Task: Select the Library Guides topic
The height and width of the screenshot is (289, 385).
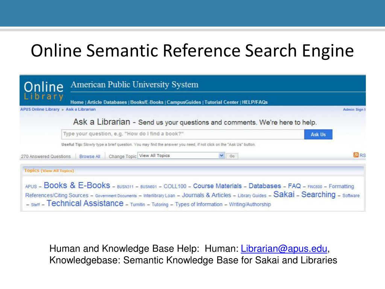Action: 252,196
